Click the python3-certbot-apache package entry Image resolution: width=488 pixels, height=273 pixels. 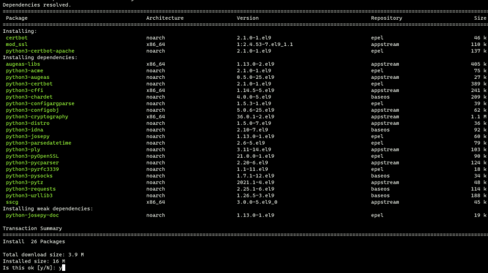tap(40, 51)
